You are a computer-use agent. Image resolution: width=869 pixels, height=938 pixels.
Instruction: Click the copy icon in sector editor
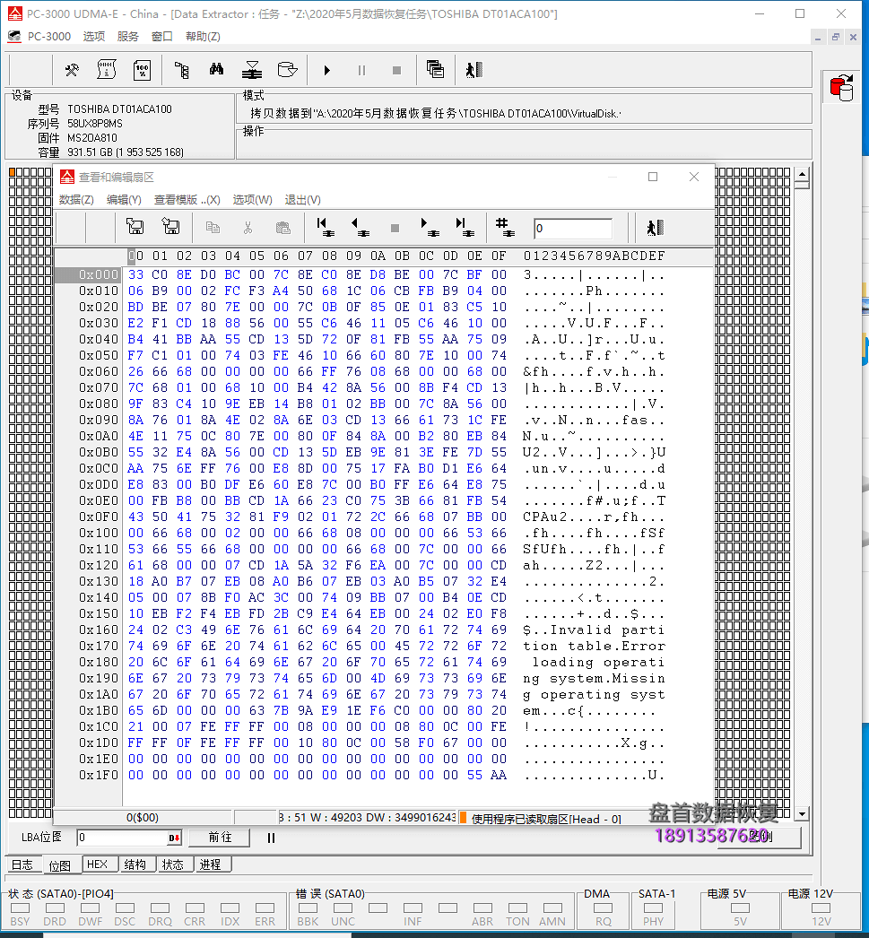(213, 227)
